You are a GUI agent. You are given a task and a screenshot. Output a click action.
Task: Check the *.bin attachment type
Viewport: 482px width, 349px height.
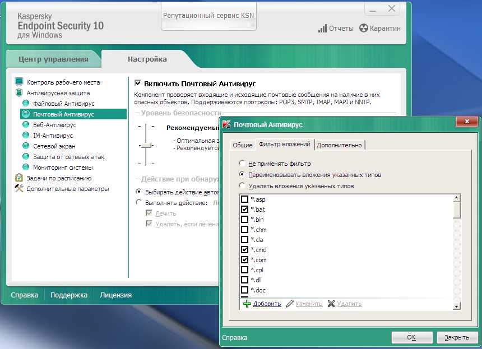pyautogui.click(x=244, y=220)
